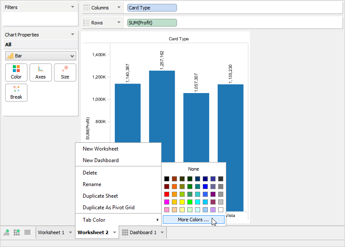Pick the bright green color swatch
This screenshot has height=247, width=345.
point(190,202)
